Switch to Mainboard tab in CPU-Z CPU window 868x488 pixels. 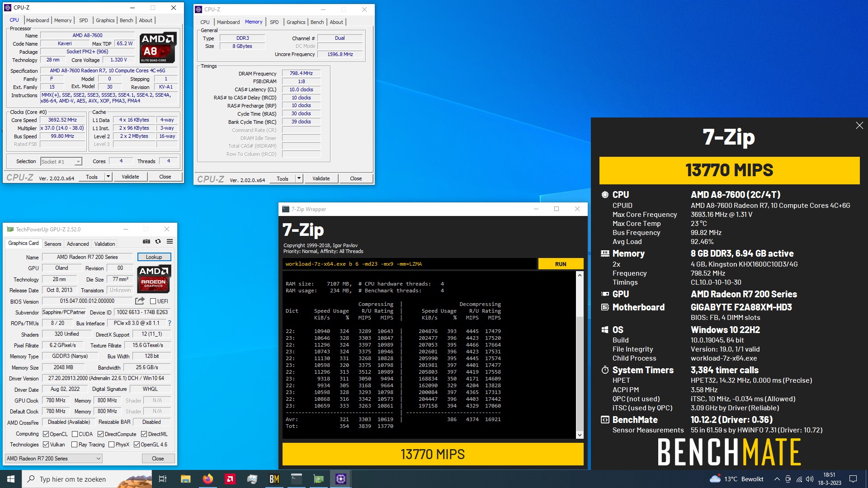coord(38,20)
